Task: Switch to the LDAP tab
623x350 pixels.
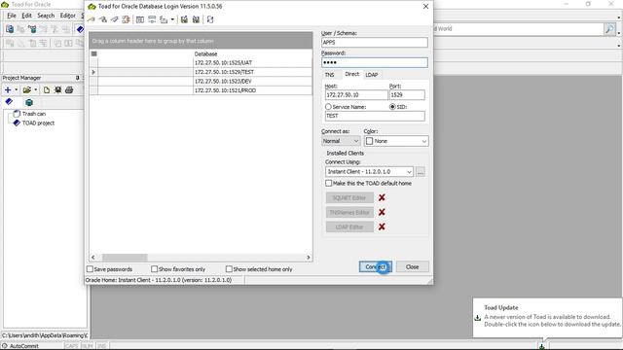Action: [x=372, y=75]
